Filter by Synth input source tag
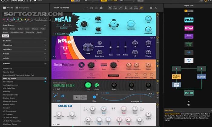 click(x=39, y=33)
